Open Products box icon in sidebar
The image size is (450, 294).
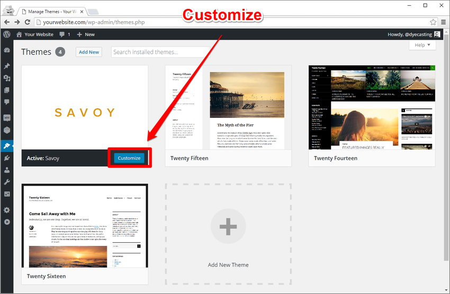tap(7, 130)
